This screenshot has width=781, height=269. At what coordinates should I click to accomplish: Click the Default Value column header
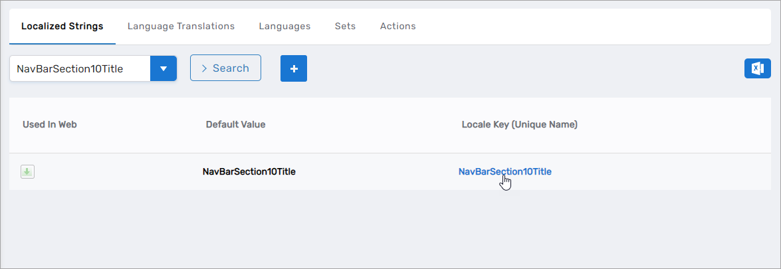235,125
